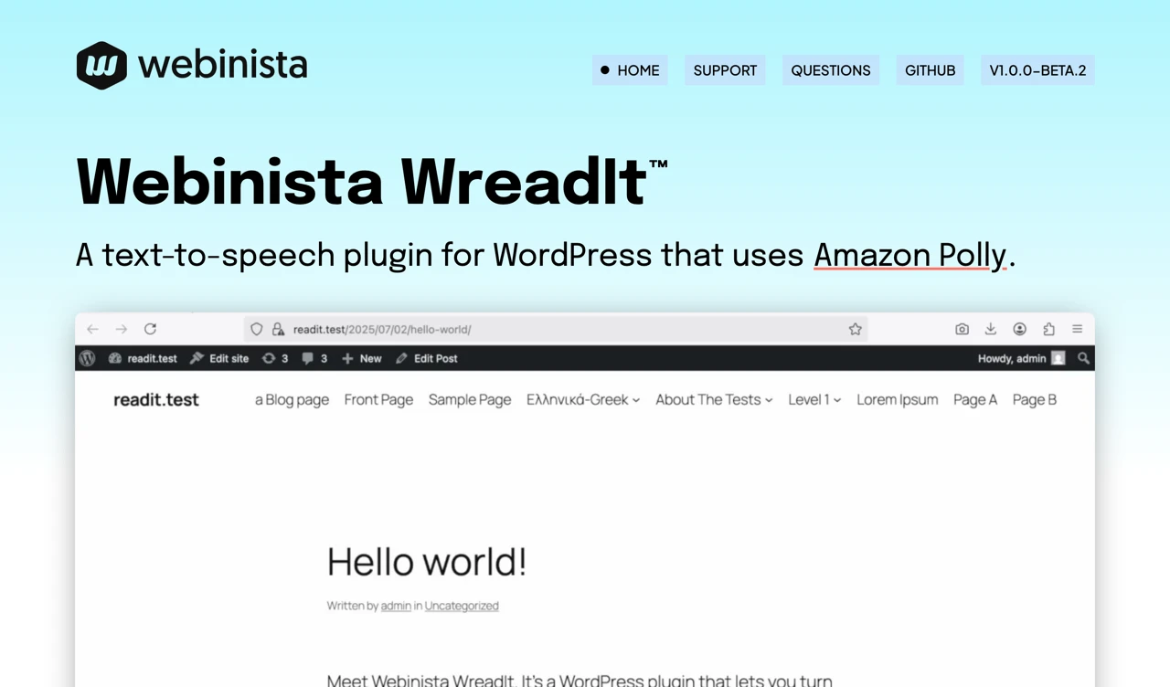Open Page B in site menu

pos(1035,399)
